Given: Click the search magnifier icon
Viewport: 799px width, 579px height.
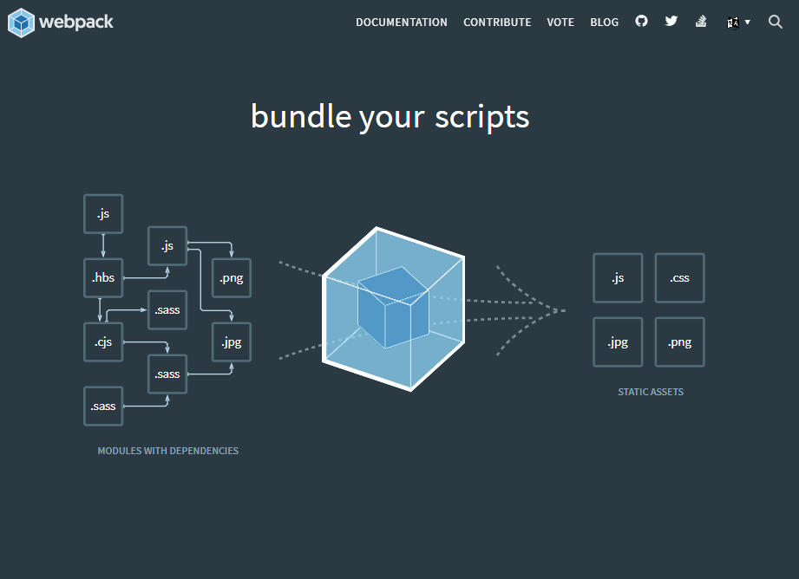Looking at the screenshot, I should [775, 22].
